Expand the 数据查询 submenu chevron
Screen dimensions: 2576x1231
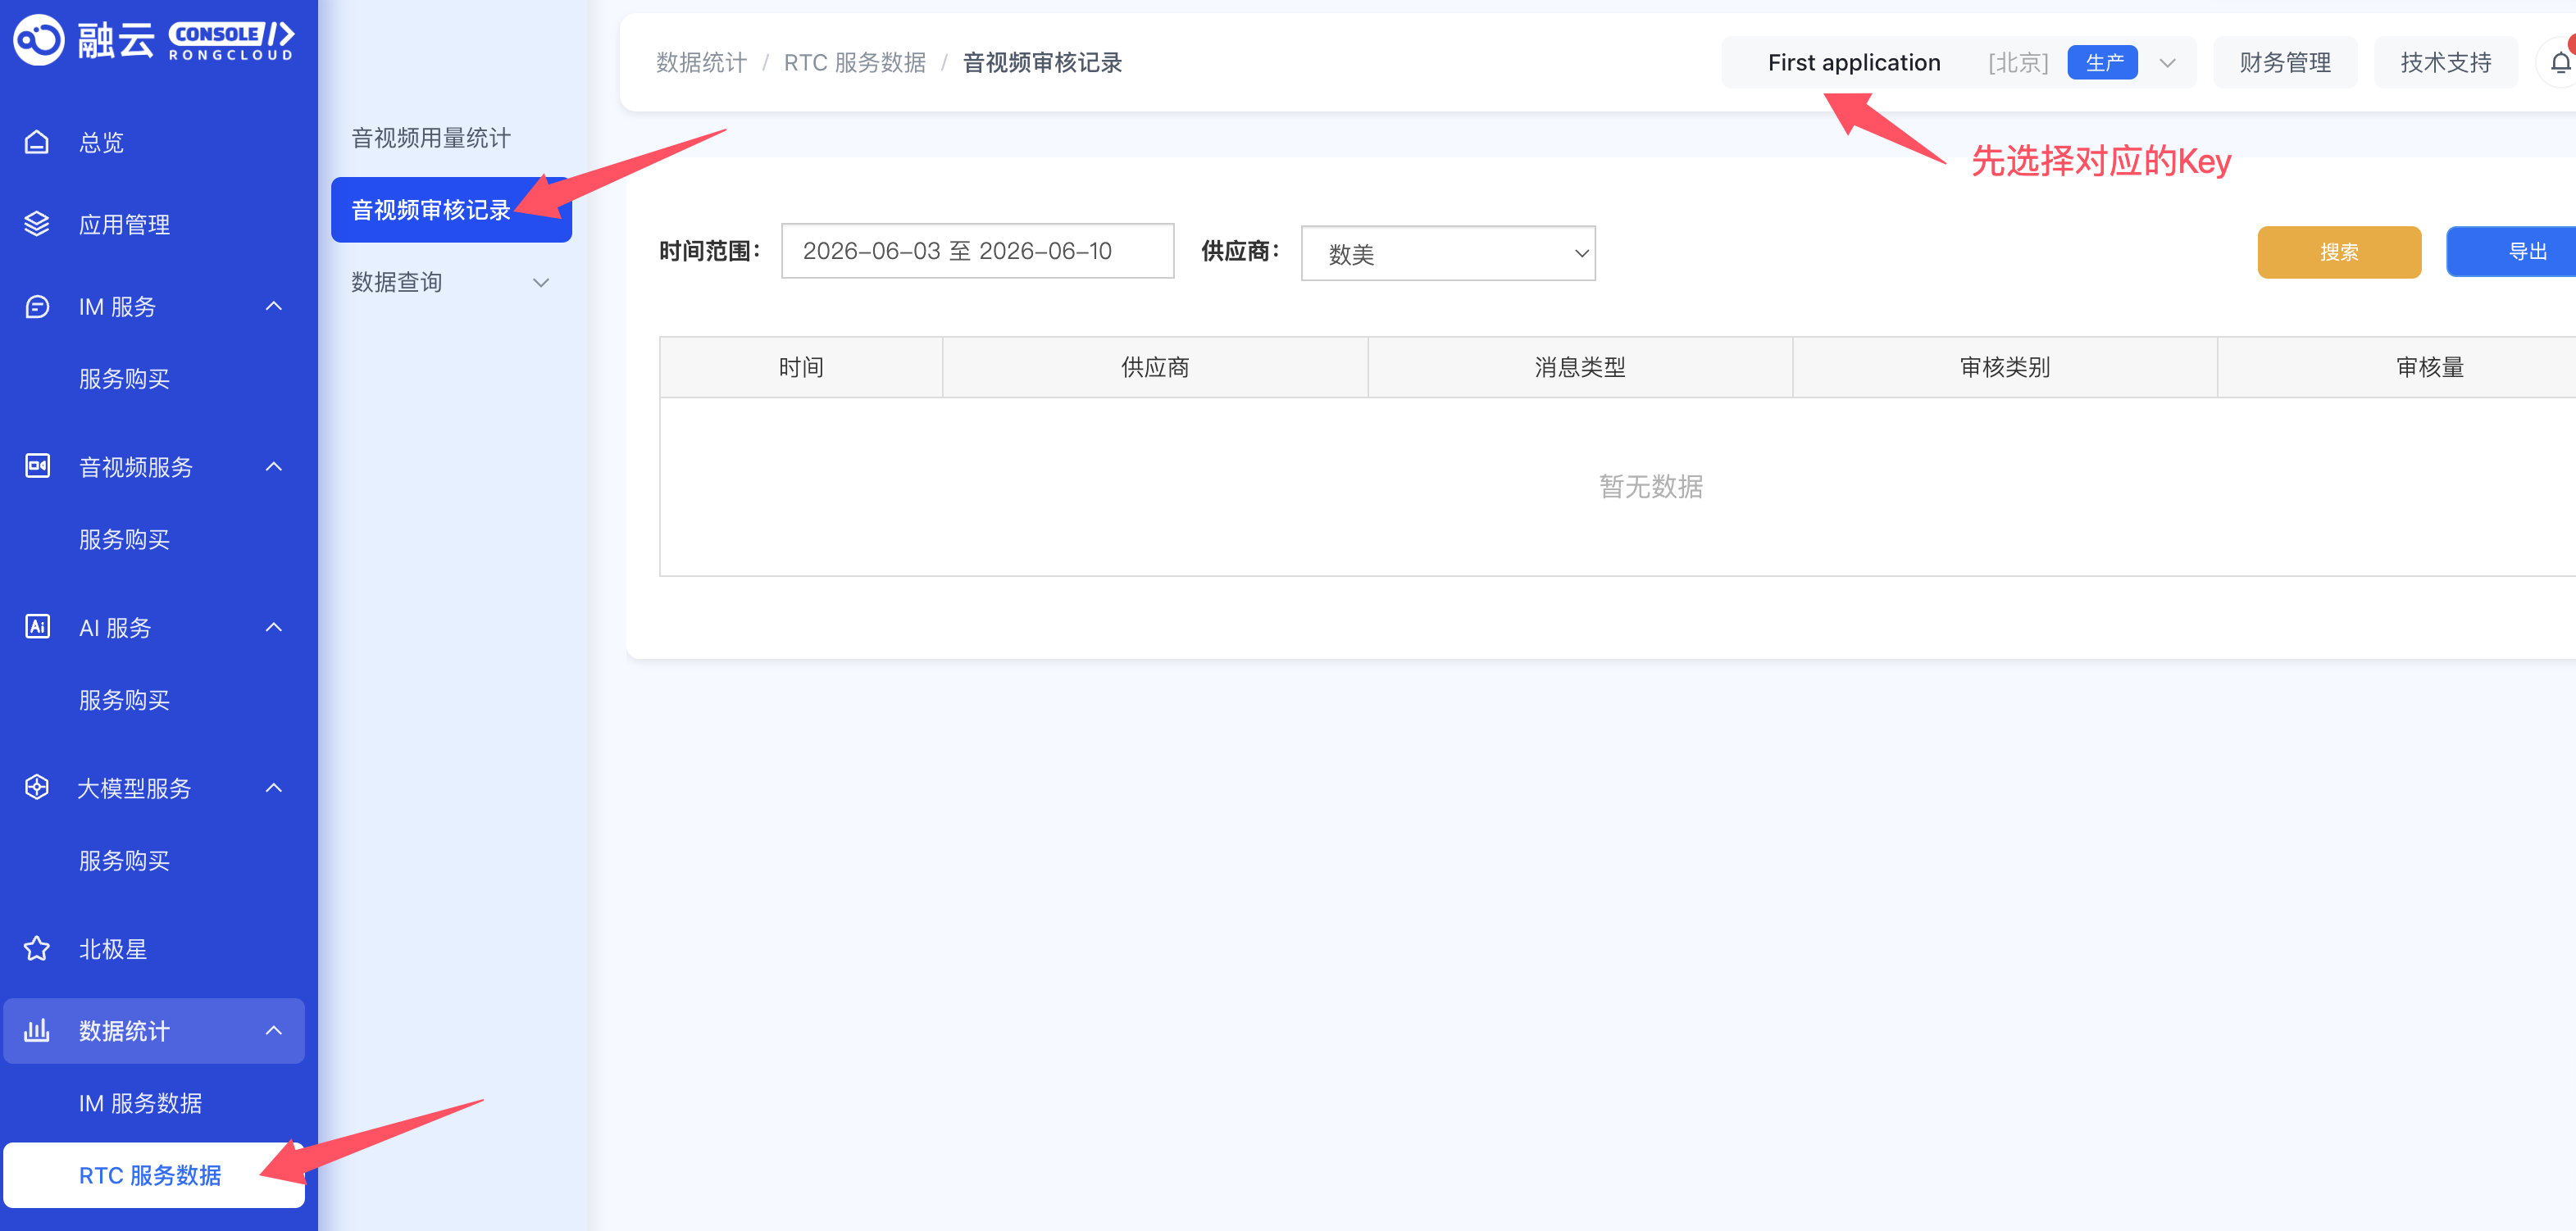point(541,283)
